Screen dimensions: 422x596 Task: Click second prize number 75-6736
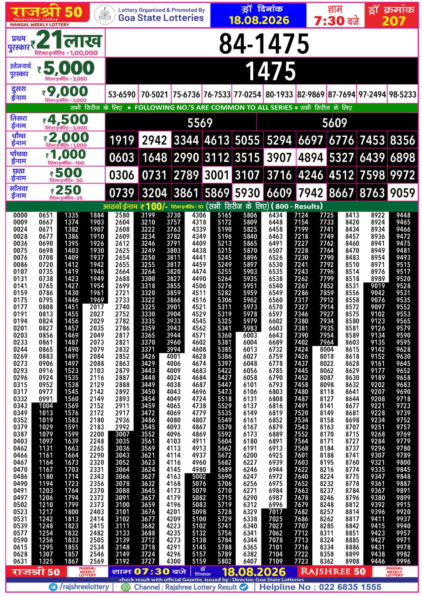pos(186,95)
